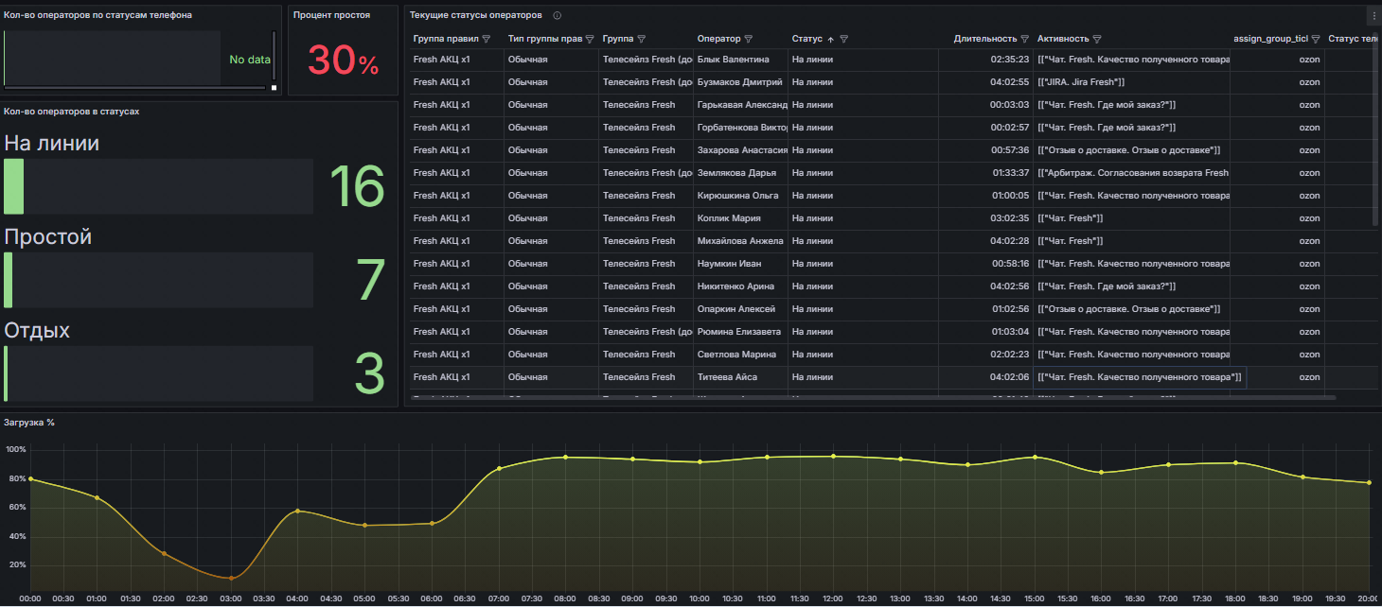The image size is (1382, 607).
Task: Open filter for Оператор column
Action: coord(749,39)
